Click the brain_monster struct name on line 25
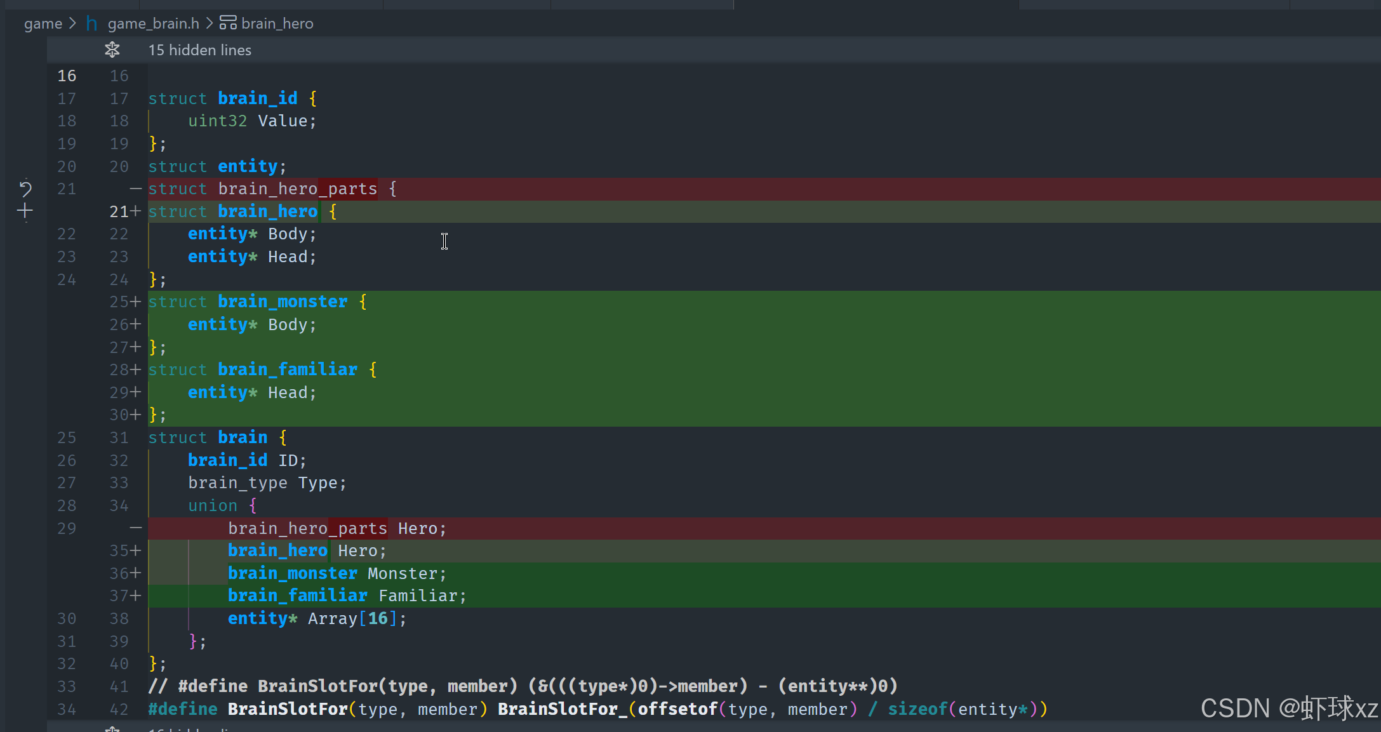Image resolution: width=1381 pixels, height=732 pixels. pyautogui.click(x=283, y=302)
